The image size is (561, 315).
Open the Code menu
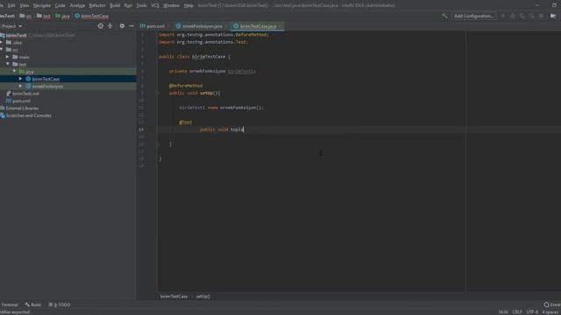pyautogui.click(x=60, y=5)
